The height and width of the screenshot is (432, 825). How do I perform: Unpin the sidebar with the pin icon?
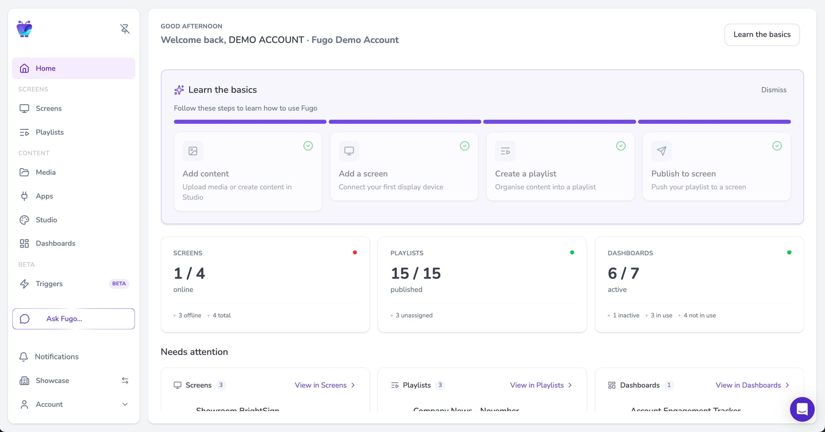(125, 29)
